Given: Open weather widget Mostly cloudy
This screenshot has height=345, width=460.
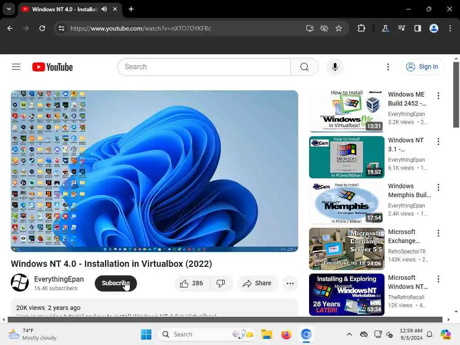Looking at the screenshot, I should 32,334.
